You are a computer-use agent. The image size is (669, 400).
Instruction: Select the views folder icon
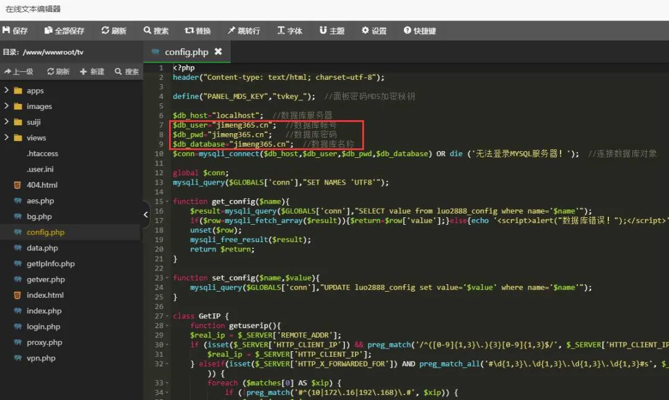point(18,137)
